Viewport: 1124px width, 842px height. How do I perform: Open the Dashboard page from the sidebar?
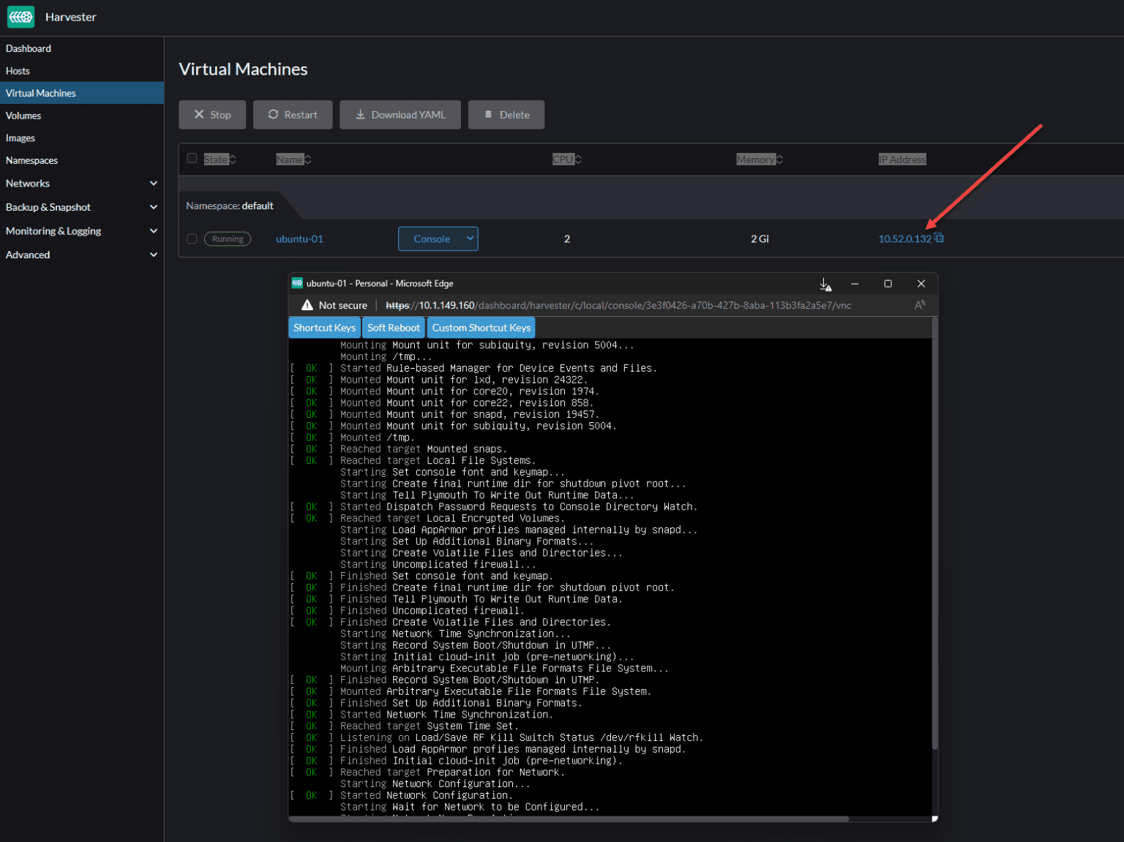(x=29, y=48)
